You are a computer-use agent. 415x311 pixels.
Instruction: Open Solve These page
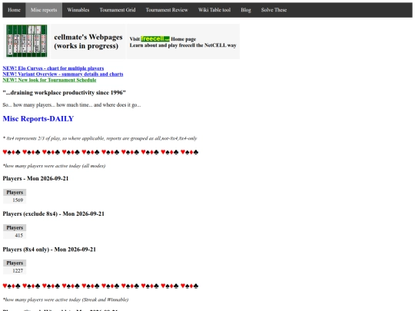274,10
